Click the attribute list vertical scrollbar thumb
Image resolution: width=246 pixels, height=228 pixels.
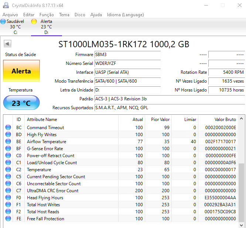tap(242, 192)
